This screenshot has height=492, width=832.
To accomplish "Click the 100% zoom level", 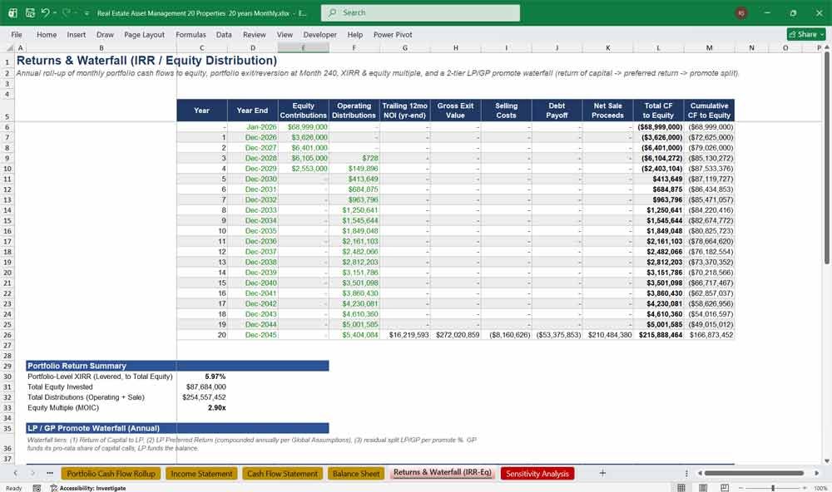I will (820, 488).
